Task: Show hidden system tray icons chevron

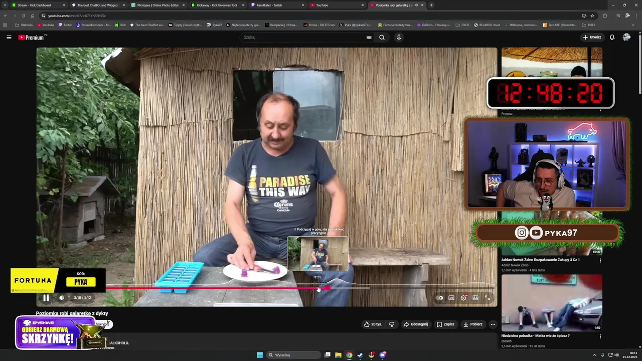Action: tap(594, 355)
